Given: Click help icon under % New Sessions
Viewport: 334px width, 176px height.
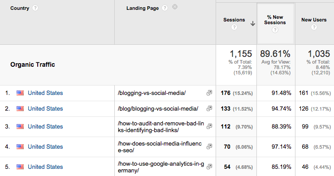Looking at the screenshot, I should (x=275, y=30).
